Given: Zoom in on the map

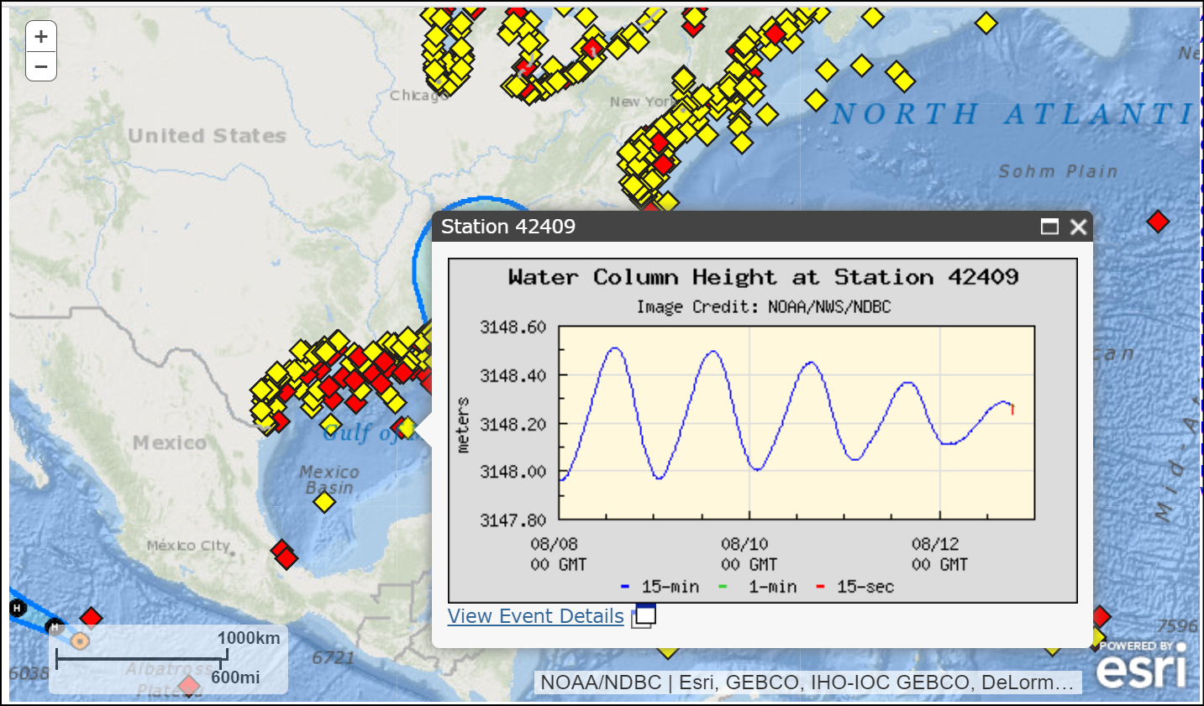Looking at the screenshot, I should (41, 37).
